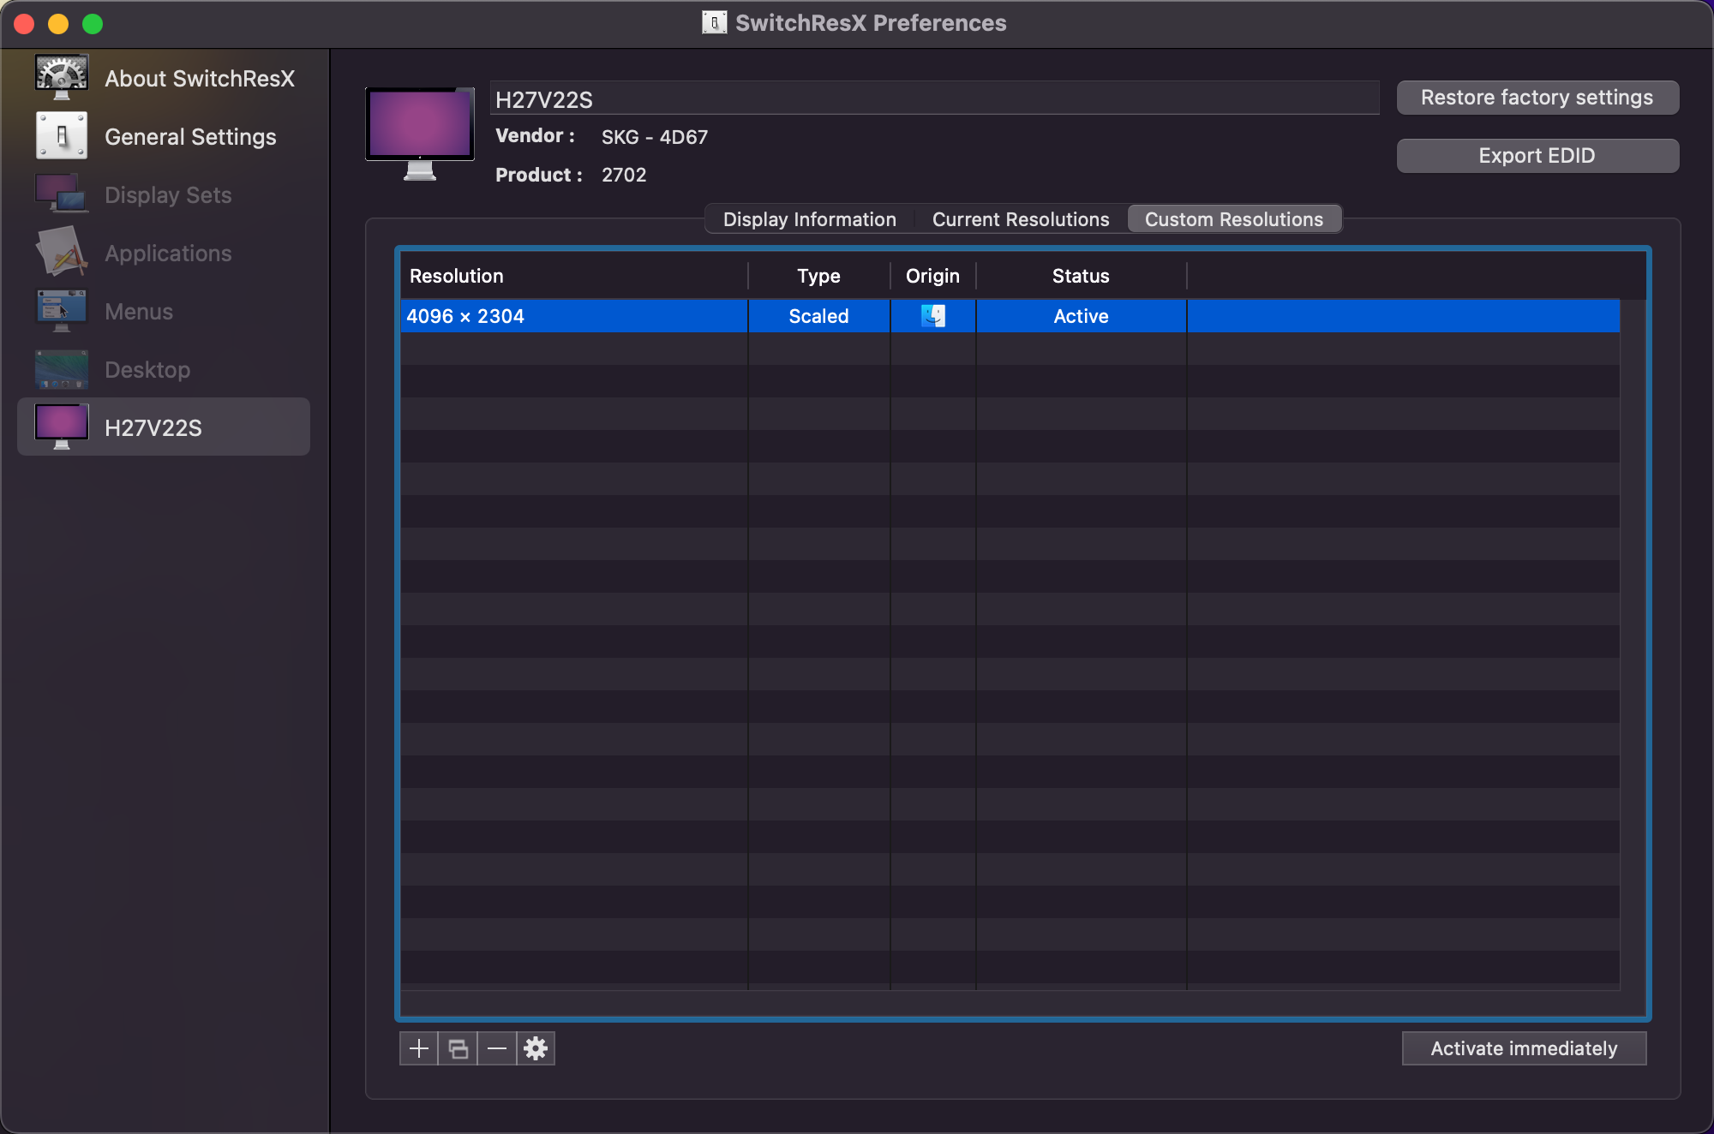Switch to the Display Information tab
The image size is (1714, 1134).
809,219
